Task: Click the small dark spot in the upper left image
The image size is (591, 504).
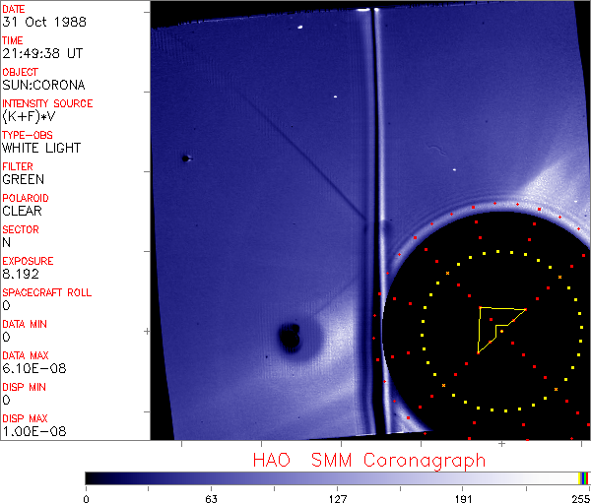Action: point(185,157)
